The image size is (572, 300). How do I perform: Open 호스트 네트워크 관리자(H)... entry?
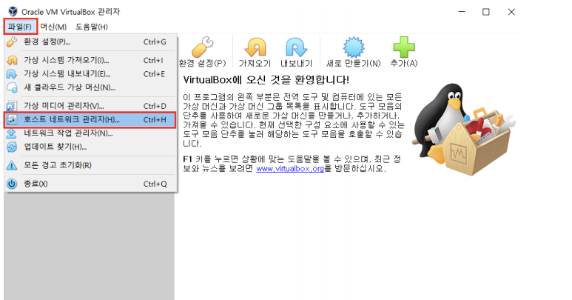click(90, 120)
